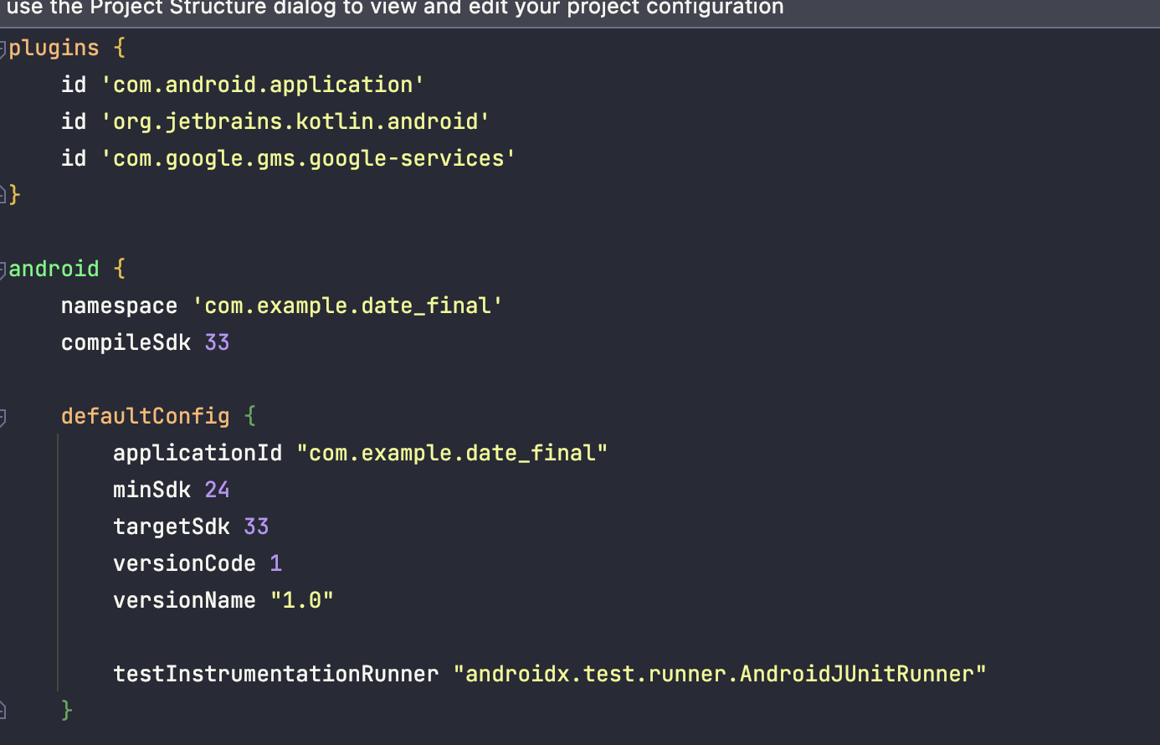This screenshot has width=1160, height=745.
Task: Click the versionCode property name
Action: point(184,563)
